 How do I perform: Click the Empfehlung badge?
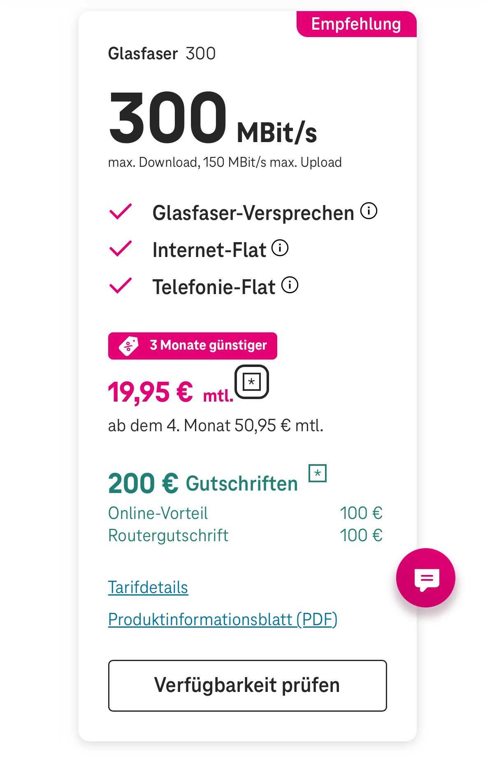[x=356, y=24]
